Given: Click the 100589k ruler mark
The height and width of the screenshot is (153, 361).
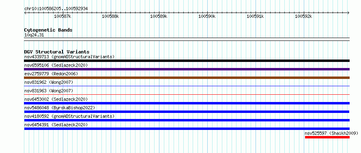Looking at the screenshot, I should point(159,16).
